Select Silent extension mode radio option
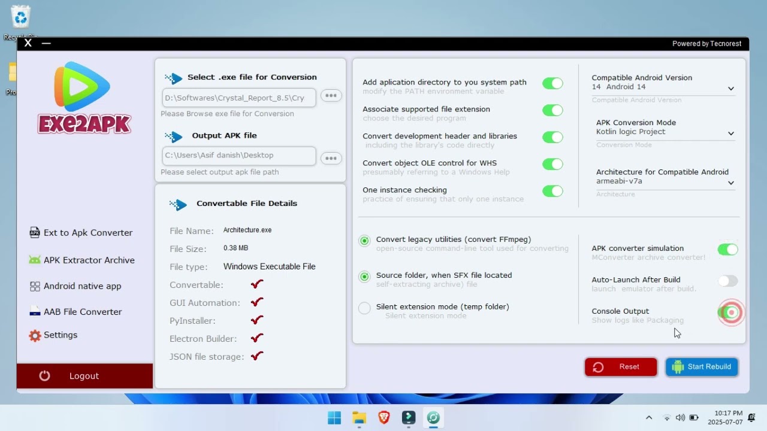The image size is (767, 431). (x=364, y=308)
